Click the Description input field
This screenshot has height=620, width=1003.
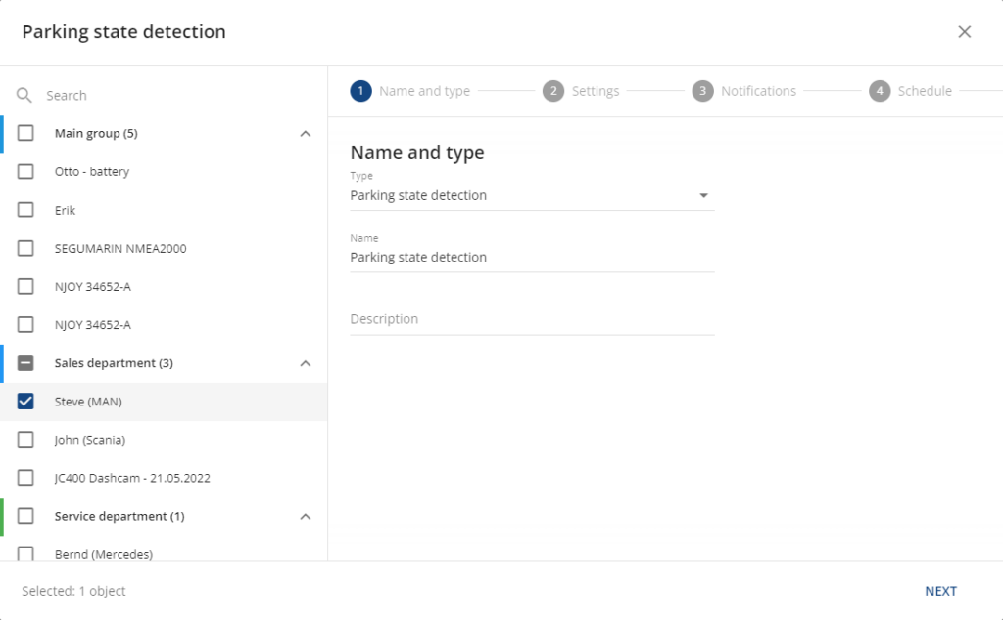[x=532, y=319]
